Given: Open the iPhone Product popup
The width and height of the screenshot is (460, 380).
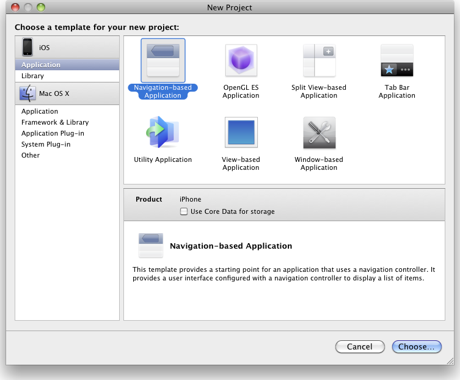Looking at the screenshot, I should (x=190, y=199).
